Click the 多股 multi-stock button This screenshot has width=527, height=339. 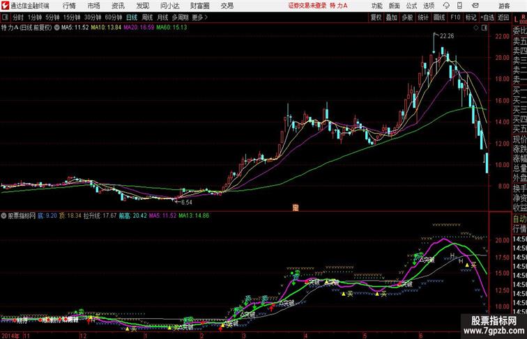[407, 17]
